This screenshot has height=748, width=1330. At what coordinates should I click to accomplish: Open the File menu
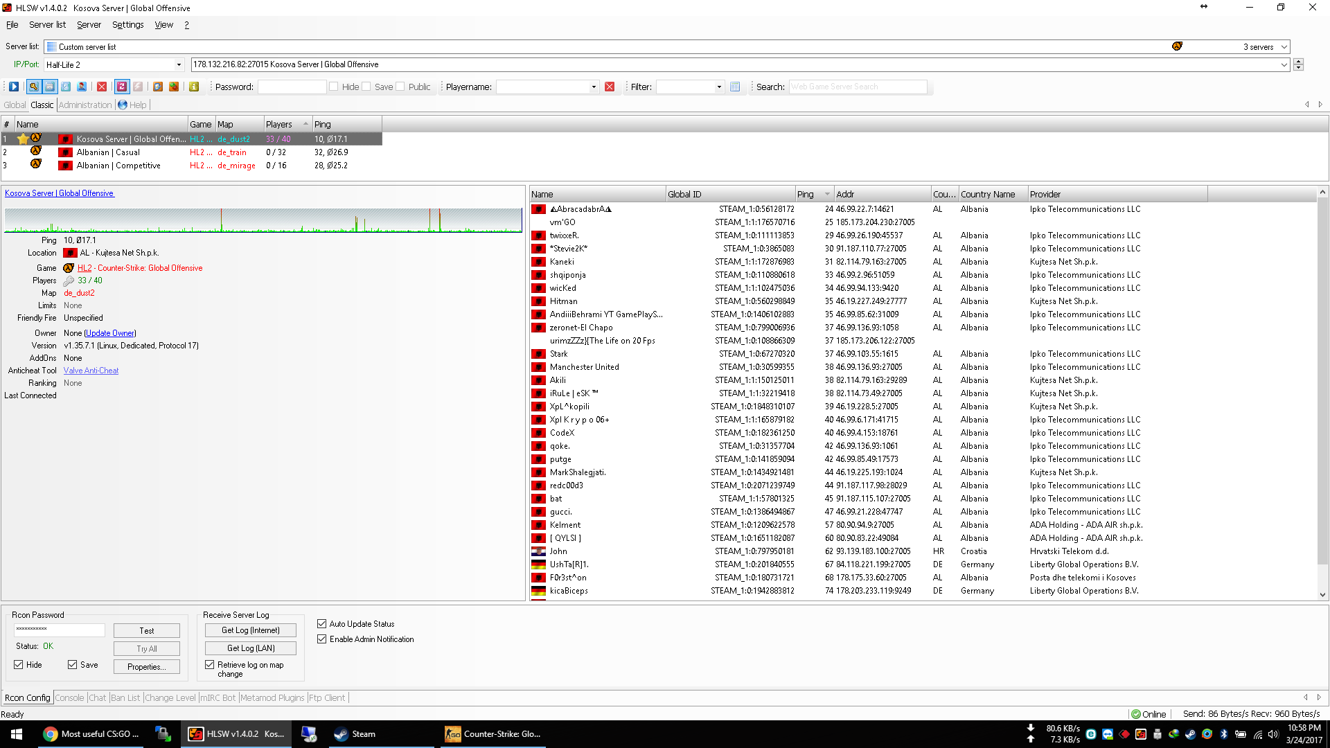pyautogui.click(x=12, y=25)
